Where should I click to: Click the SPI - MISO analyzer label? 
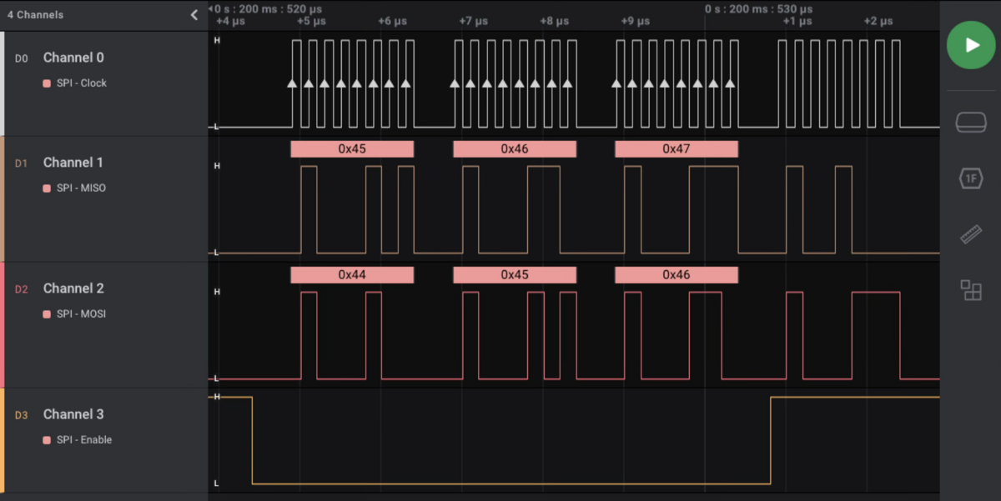click(x=81, y=188)
